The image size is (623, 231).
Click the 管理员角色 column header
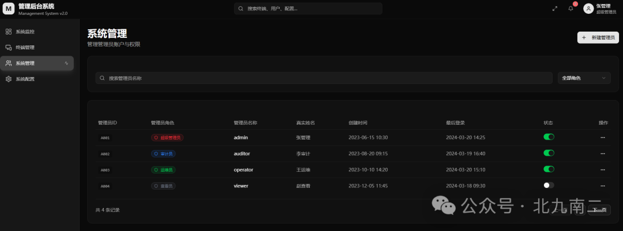(163, 123)
